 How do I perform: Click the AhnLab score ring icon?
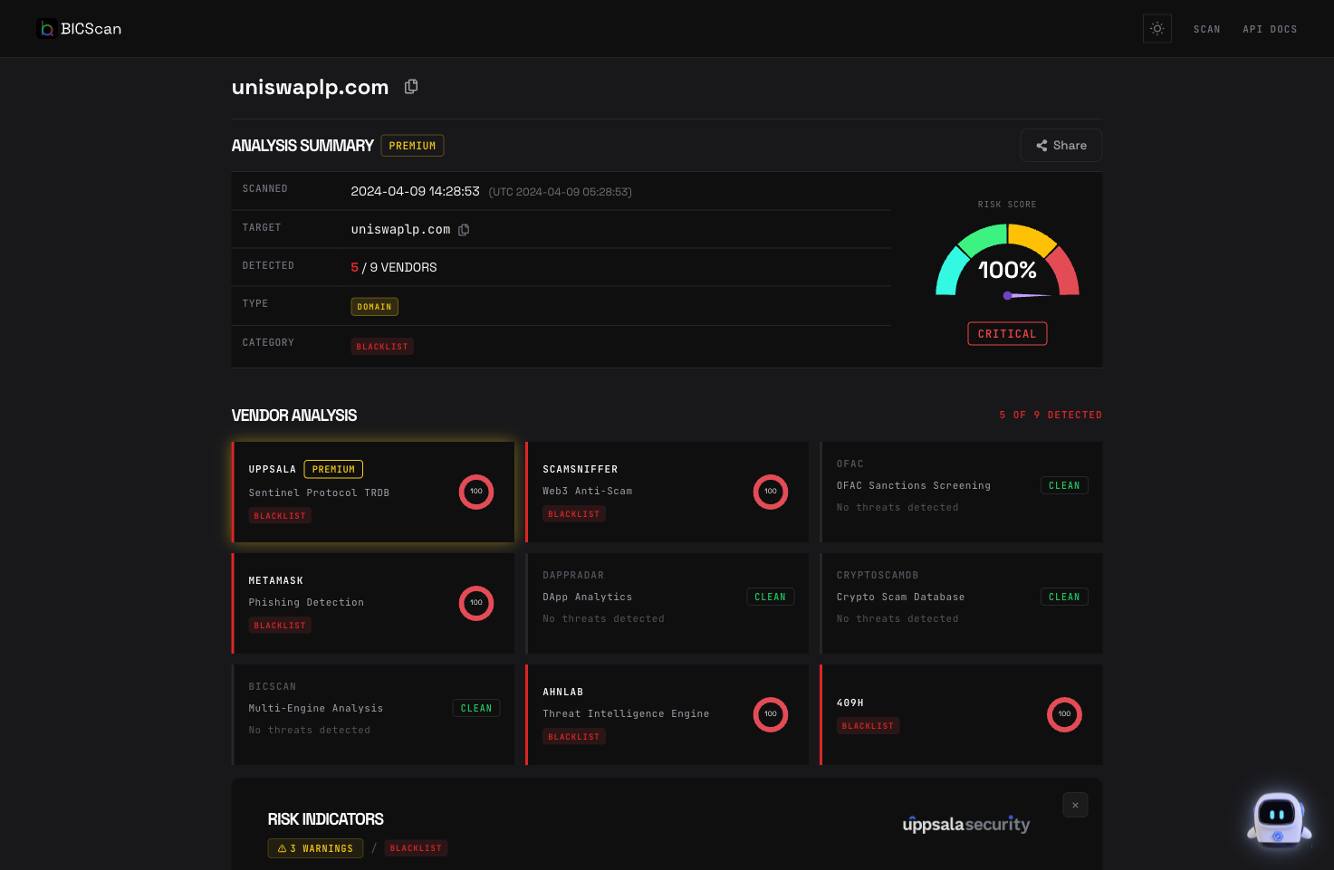[x=771, y=714]
